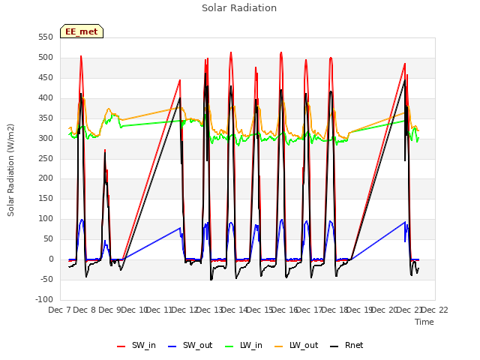
Task: Click the 100 y-axis tick label
Action: 46,218
